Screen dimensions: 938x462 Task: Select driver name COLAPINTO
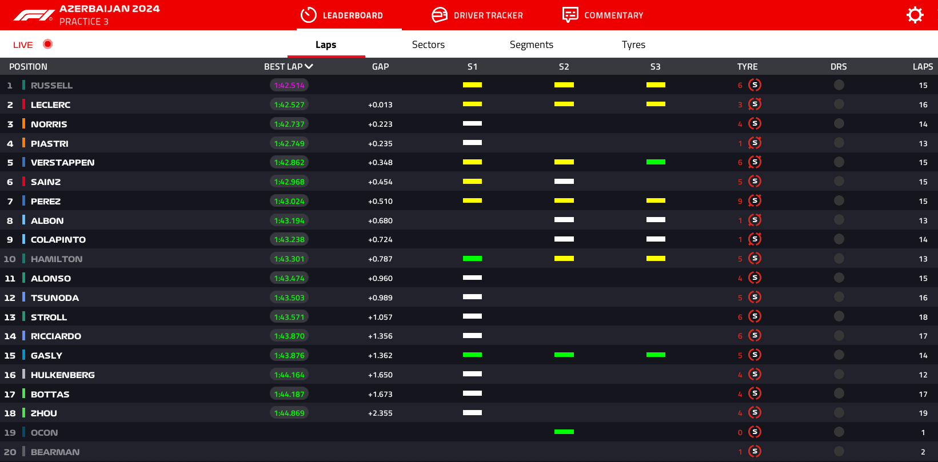(x=58, y=240)
